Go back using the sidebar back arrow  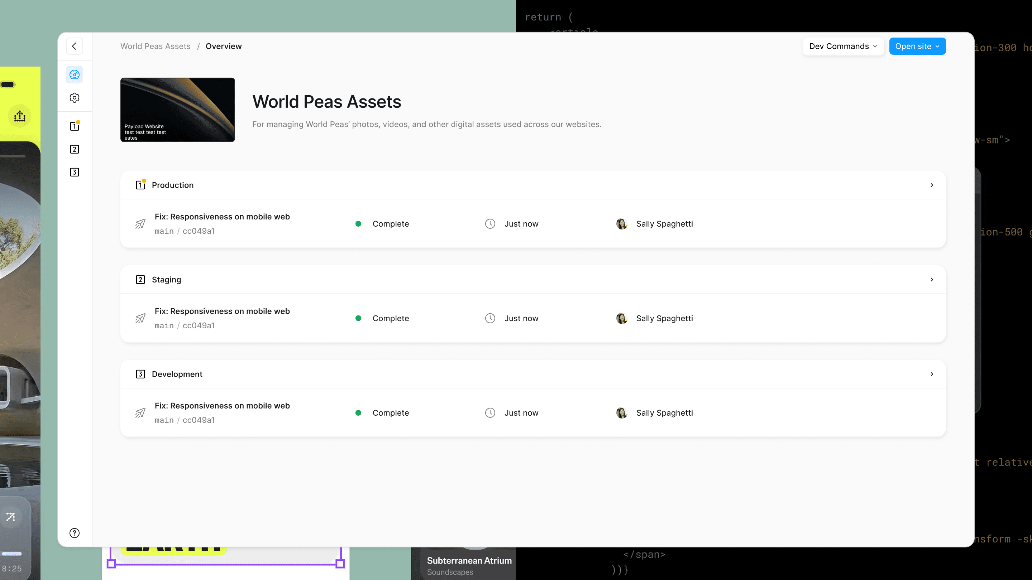tap(75, 46)
